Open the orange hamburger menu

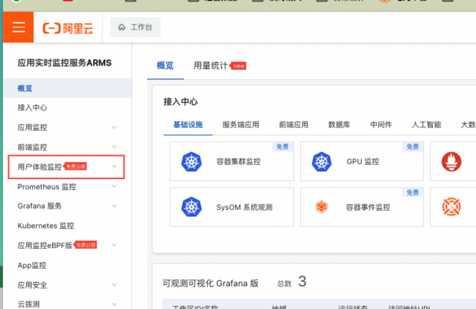tap(18, 27)
